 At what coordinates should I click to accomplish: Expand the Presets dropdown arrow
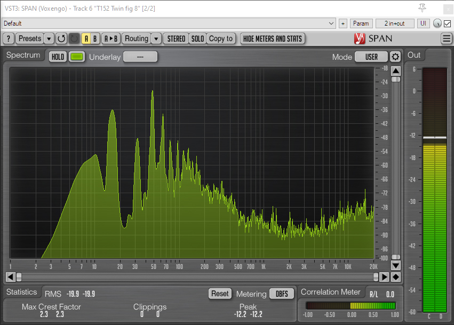pyautogui.click(x=49, y=38)
